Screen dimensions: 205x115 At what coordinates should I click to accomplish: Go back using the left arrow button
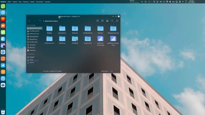tap(29, 21)
